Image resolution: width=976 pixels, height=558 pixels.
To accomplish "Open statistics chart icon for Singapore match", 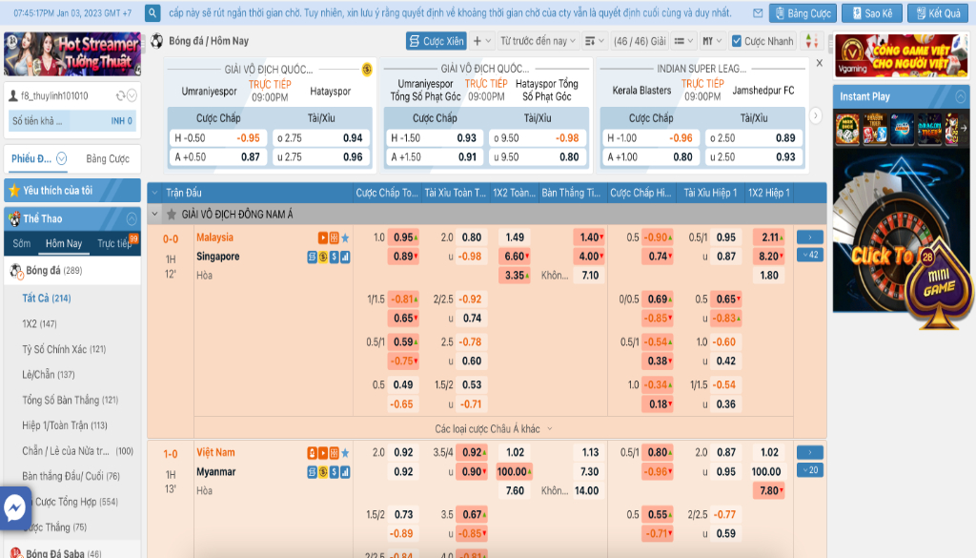I will pos(345,257).
